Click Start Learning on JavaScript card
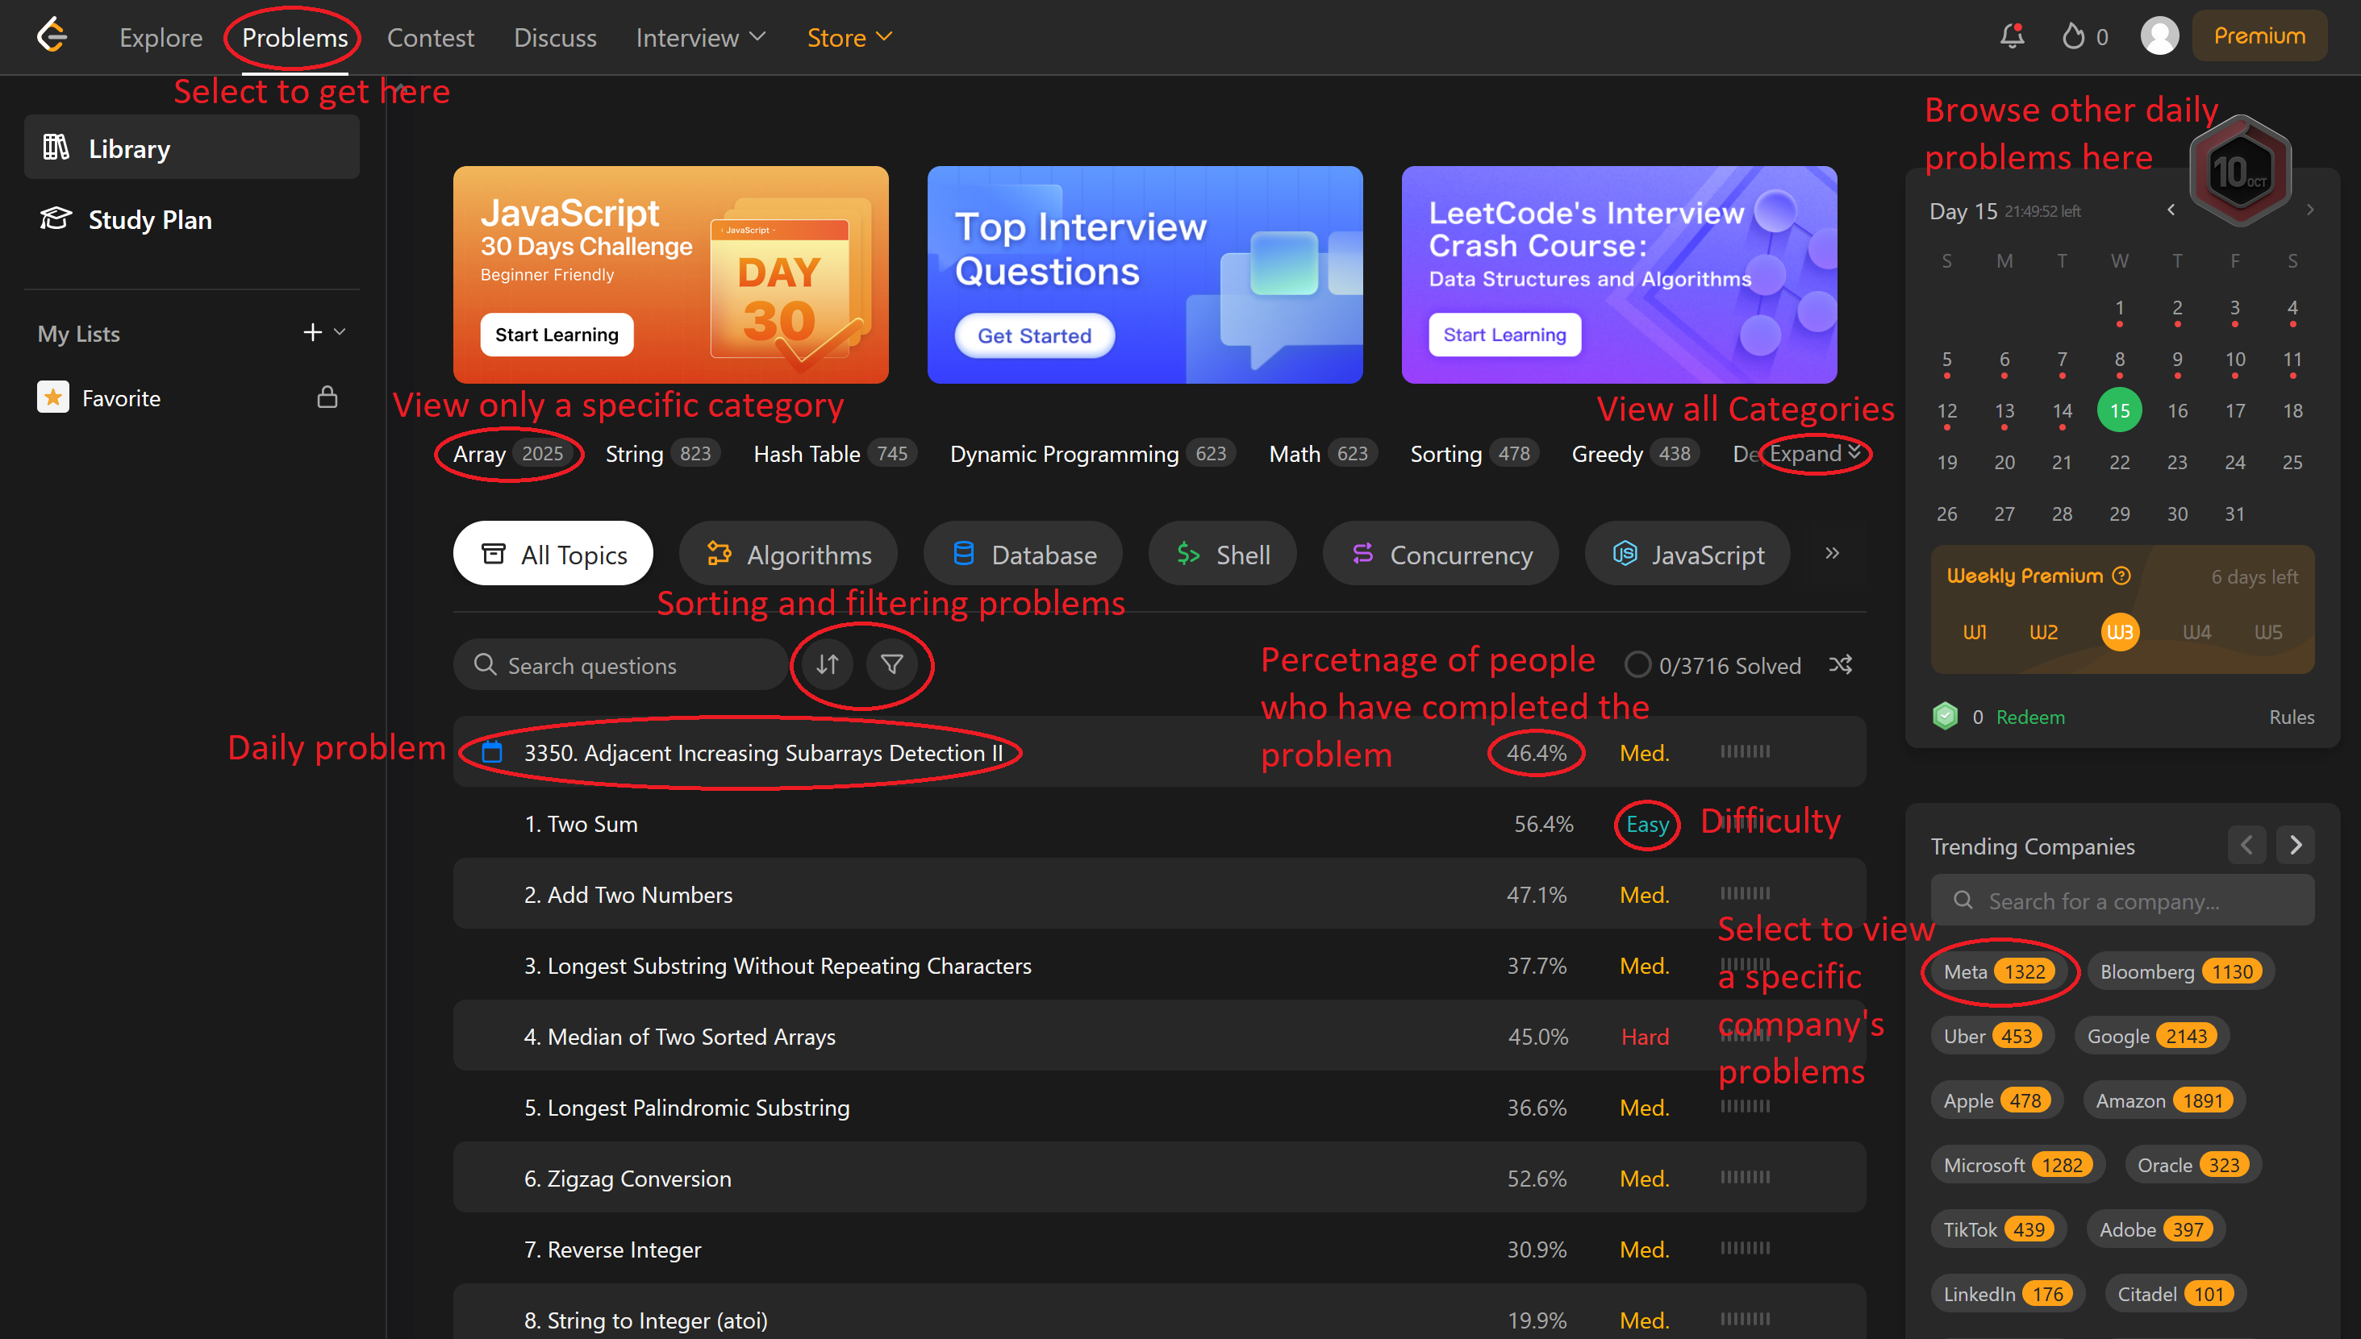 557,334
